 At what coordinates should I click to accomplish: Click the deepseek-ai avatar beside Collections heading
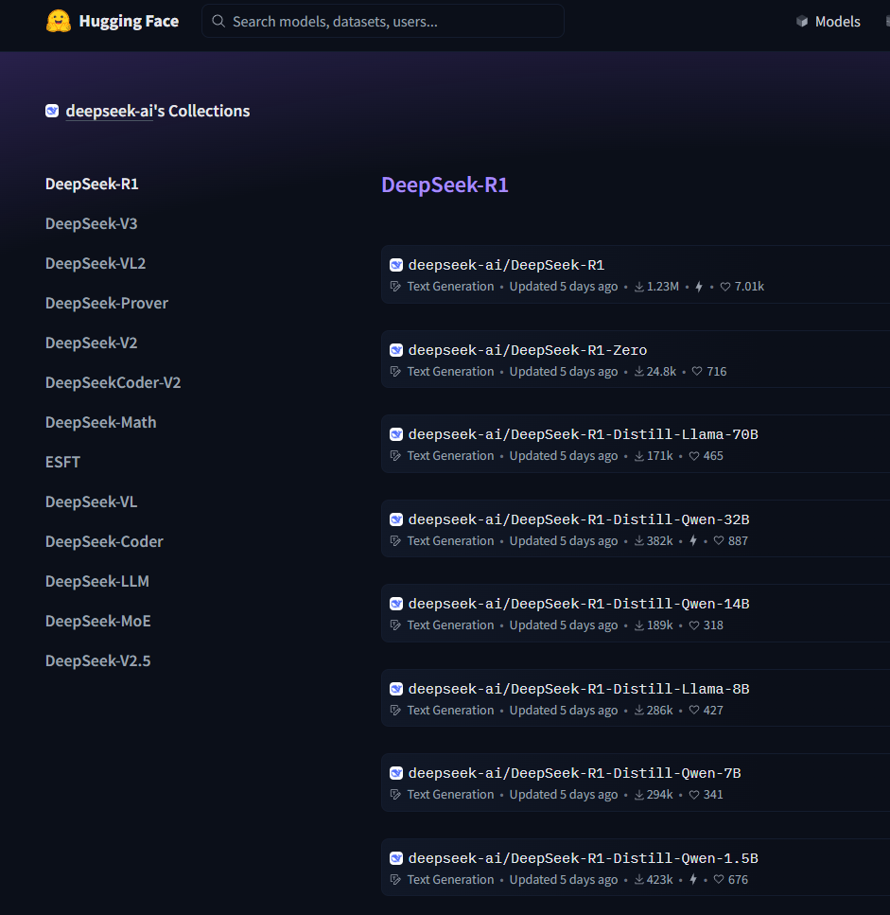click(x=52, y=111)
